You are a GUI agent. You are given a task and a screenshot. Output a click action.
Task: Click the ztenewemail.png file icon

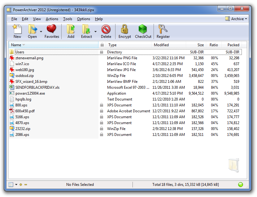(12, 58)
